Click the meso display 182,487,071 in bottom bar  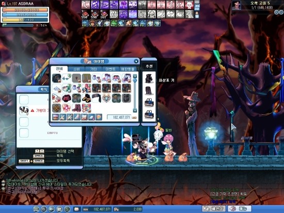[97, 209]
